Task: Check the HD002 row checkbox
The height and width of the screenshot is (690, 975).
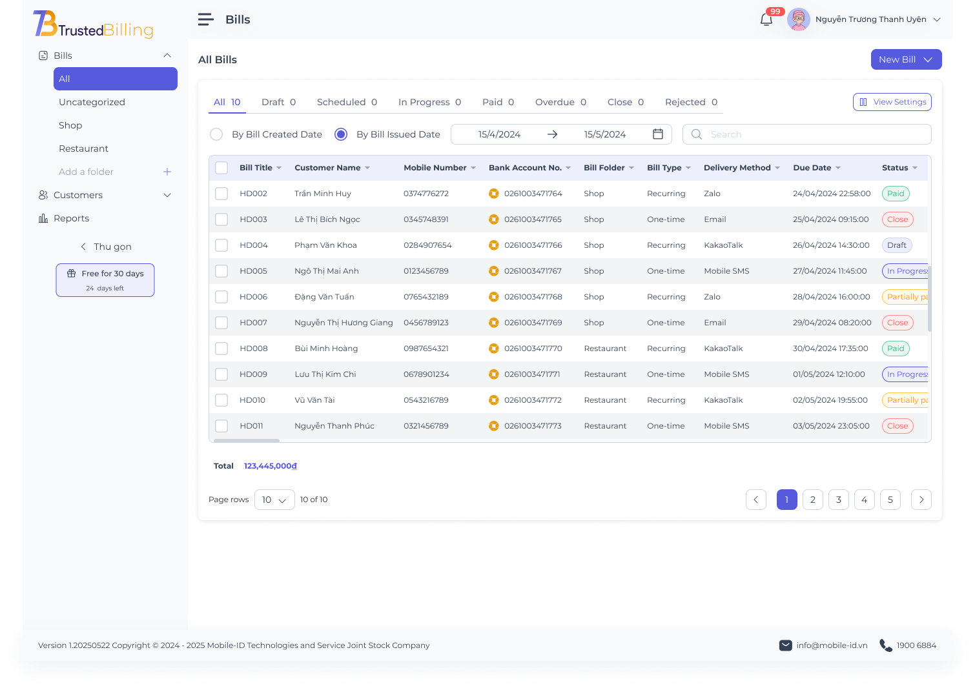Action: coord(221,194)
